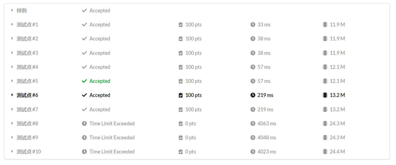Click the 11.9 M memory value on #3
This screenshot has width=396, height=165.
click(337, 53)
